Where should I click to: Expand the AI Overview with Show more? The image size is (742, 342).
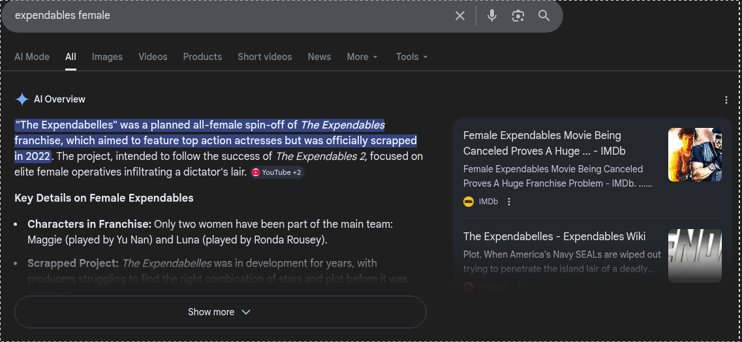(220, 312)
